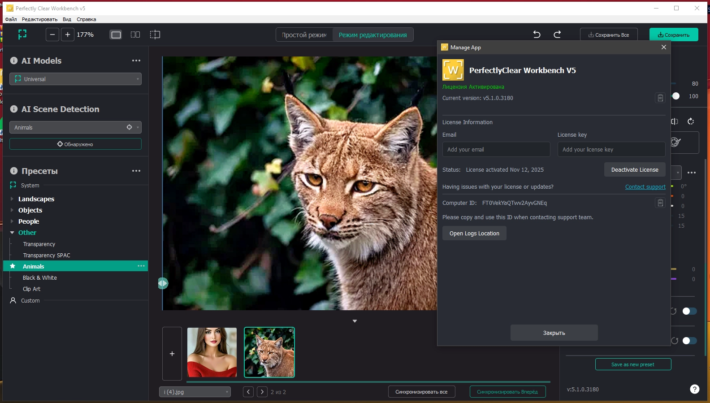Zoom in with the plus button
This screenshot has width=710, height=403.
coord(68,35)
